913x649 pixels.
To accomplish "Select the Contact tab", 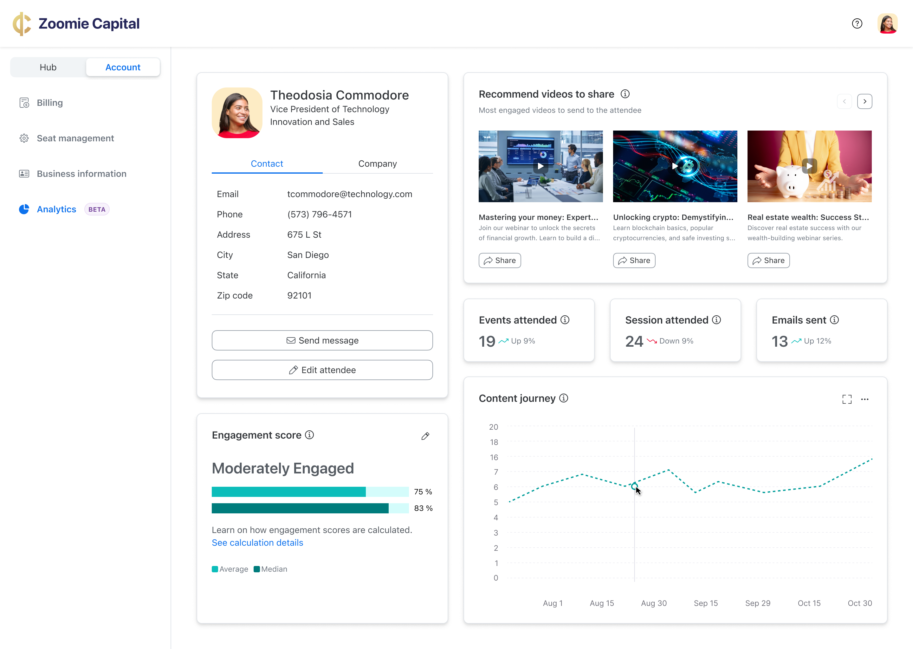I will 267,164.
